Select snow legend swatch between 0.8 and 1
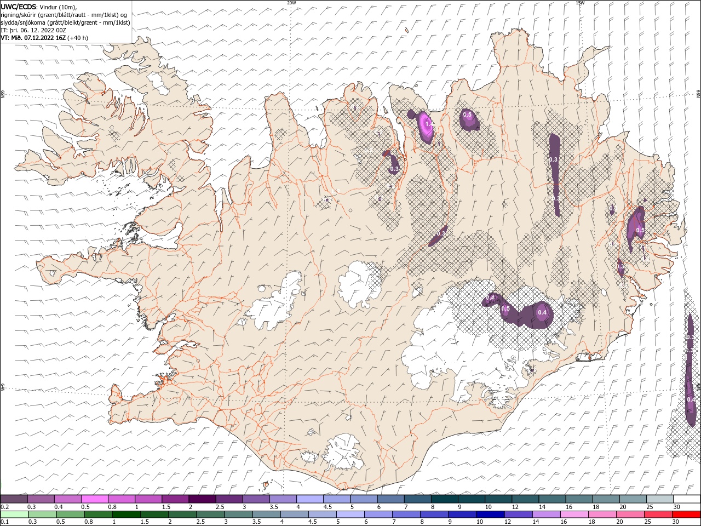 point(122,499)
